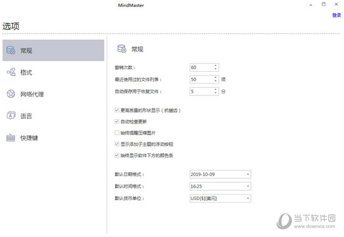Open the 快捷键 settings tab

click(x=53, y=138)
